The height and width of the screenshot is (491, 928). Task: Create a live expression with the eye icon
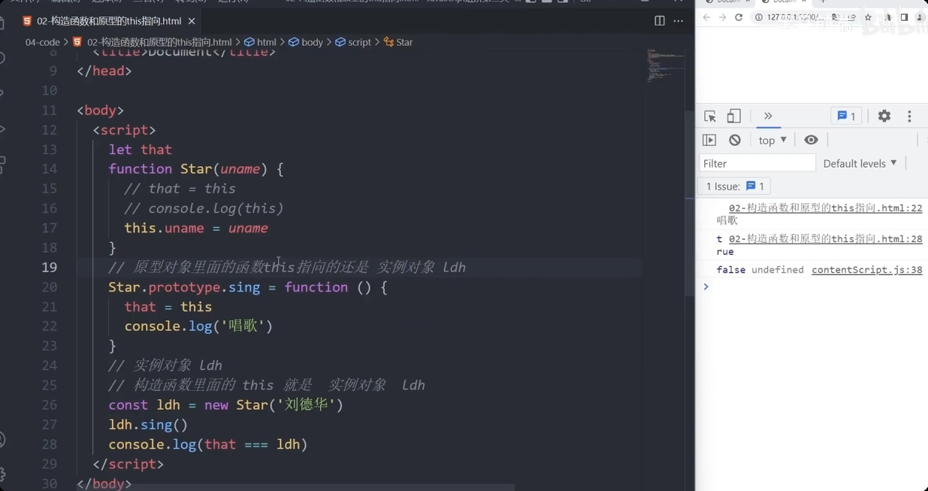811,140
